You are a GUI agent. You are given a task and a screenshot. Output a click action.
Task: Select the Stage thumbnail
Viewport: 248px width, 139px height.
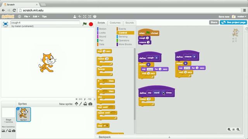click(x=9, y=113)
